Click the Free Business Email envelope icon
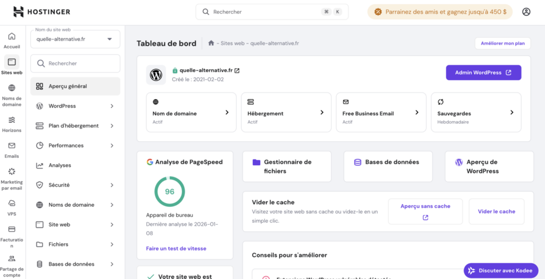This screenshot has width=545, height=279. [x=345, y=102]
